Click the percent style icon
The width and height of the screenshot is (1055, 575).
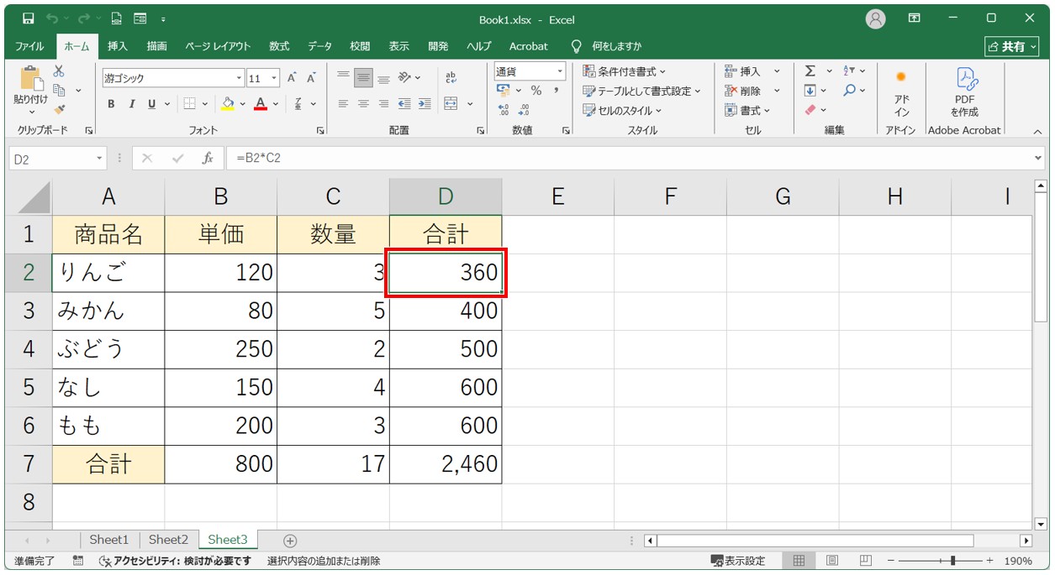535,91
